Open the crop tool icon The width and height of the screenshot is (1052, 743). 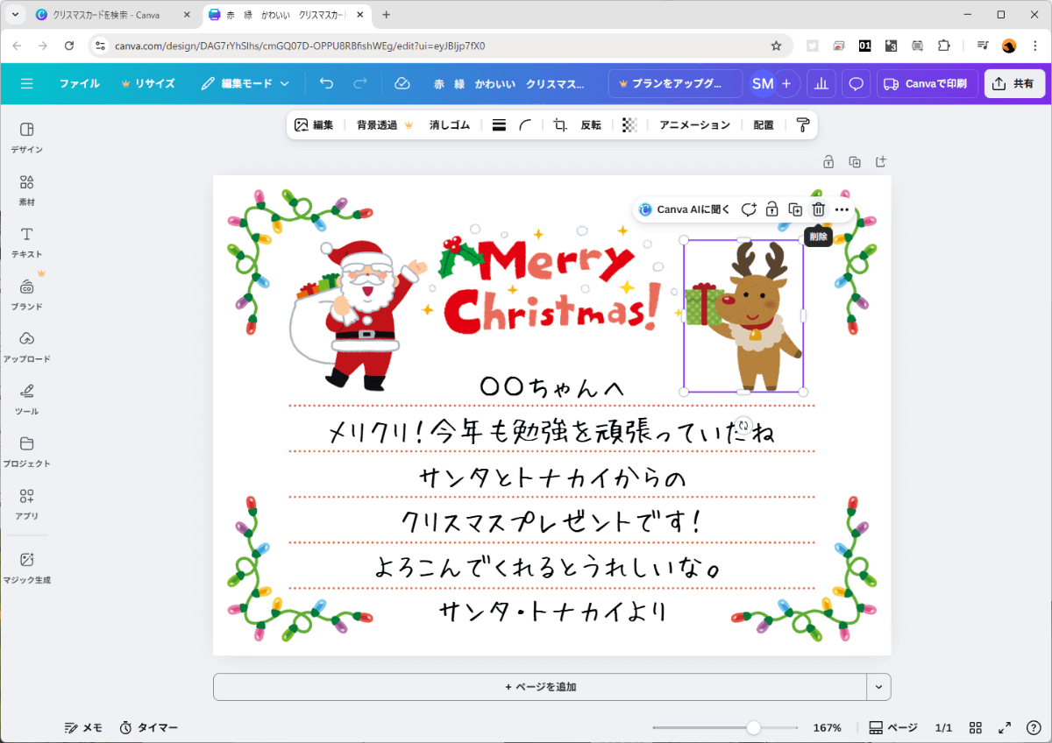click(560, 125)
